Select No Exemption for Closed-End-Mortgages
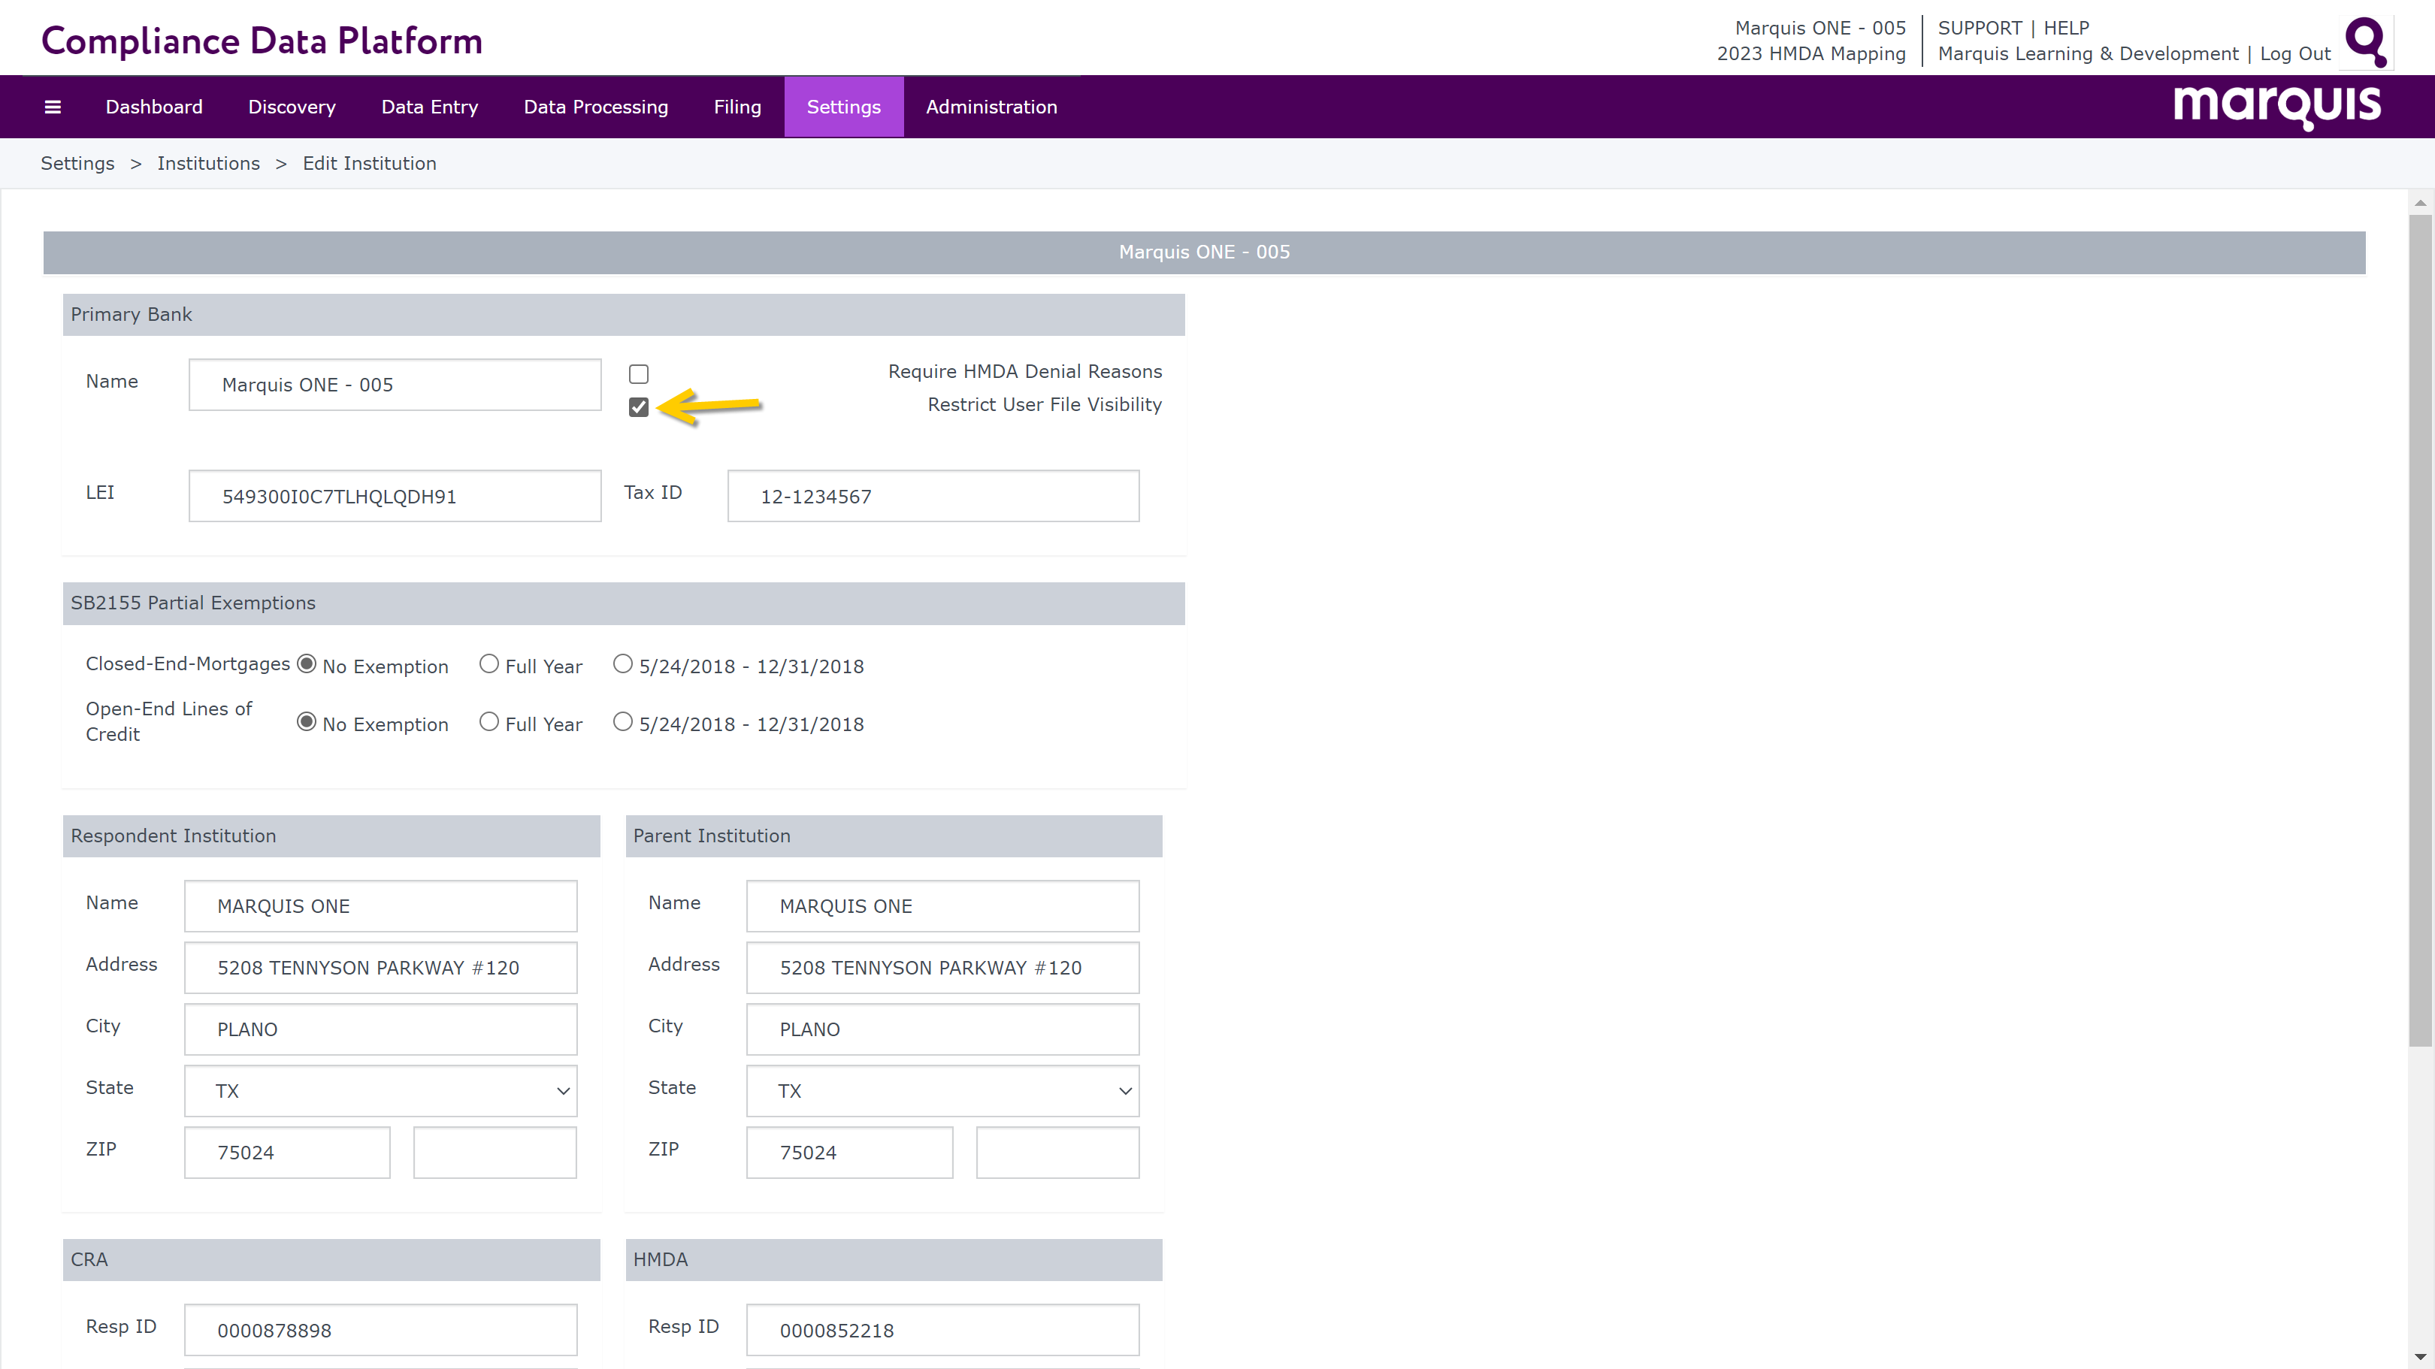Image resolution: width=2435 pixels, height=1369 pixels. tap(307, 664)
